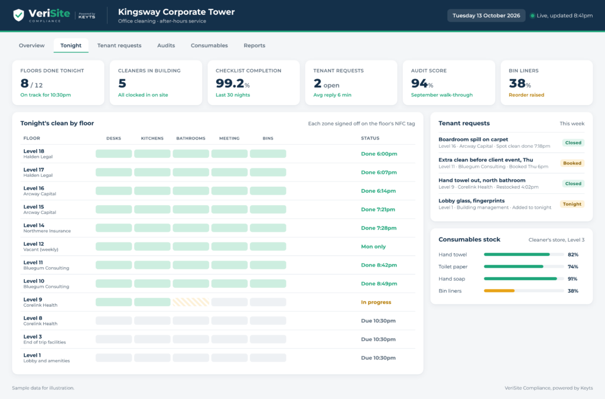Click the "In progress" status for Level 9

[376, 302]
